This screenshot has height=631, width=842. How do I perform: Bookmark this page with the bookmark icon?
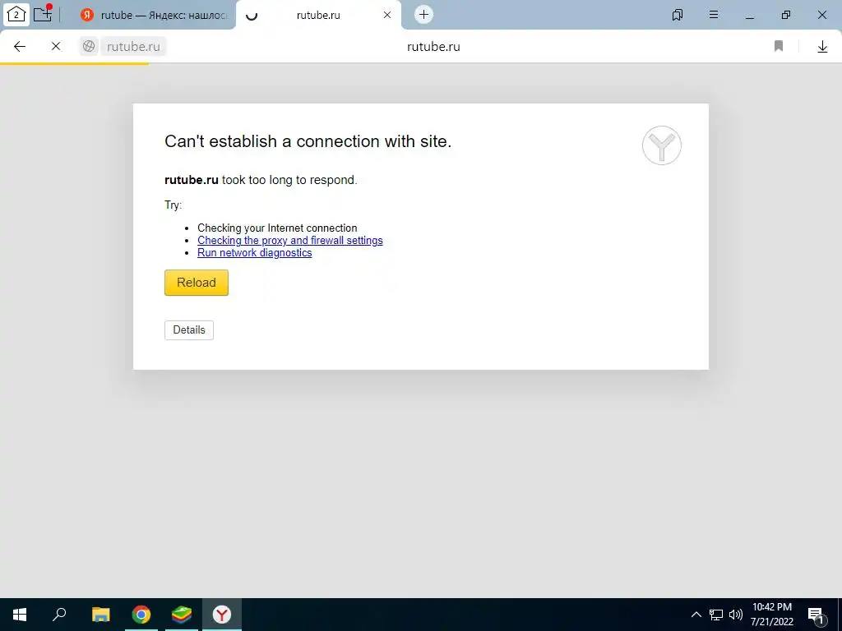[779, 46]
